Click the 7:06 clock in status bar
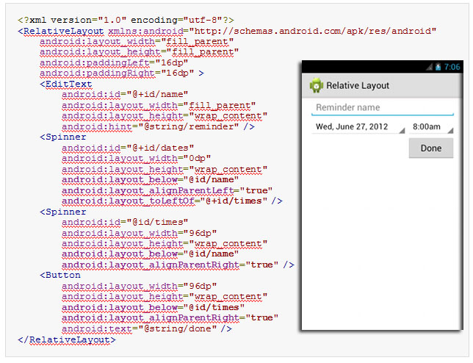 click(452, 67)
